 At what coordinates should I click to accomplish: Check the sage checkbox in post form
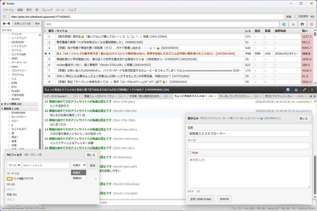[x=189, y=153]
